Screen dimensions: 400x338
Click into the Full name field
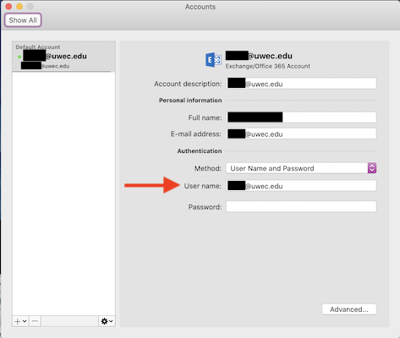(301, 117)
